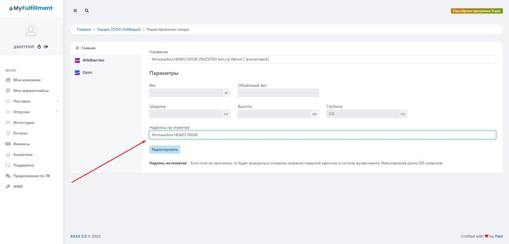Image resolution: width=509 pixels, height=244 pixels.
Task: Expand the Поставки submenu
Action: [22, 101]
